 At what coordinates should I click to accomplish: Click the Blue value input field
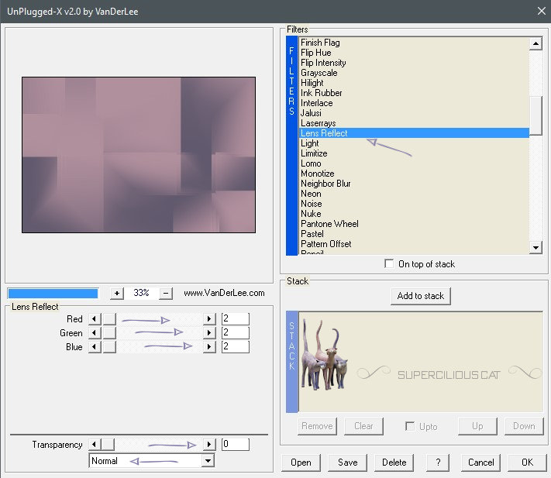pyautogui.click(x=235, y=347)
